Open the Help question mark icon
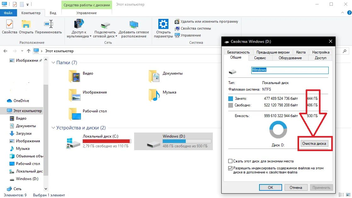 click(349, 13)
